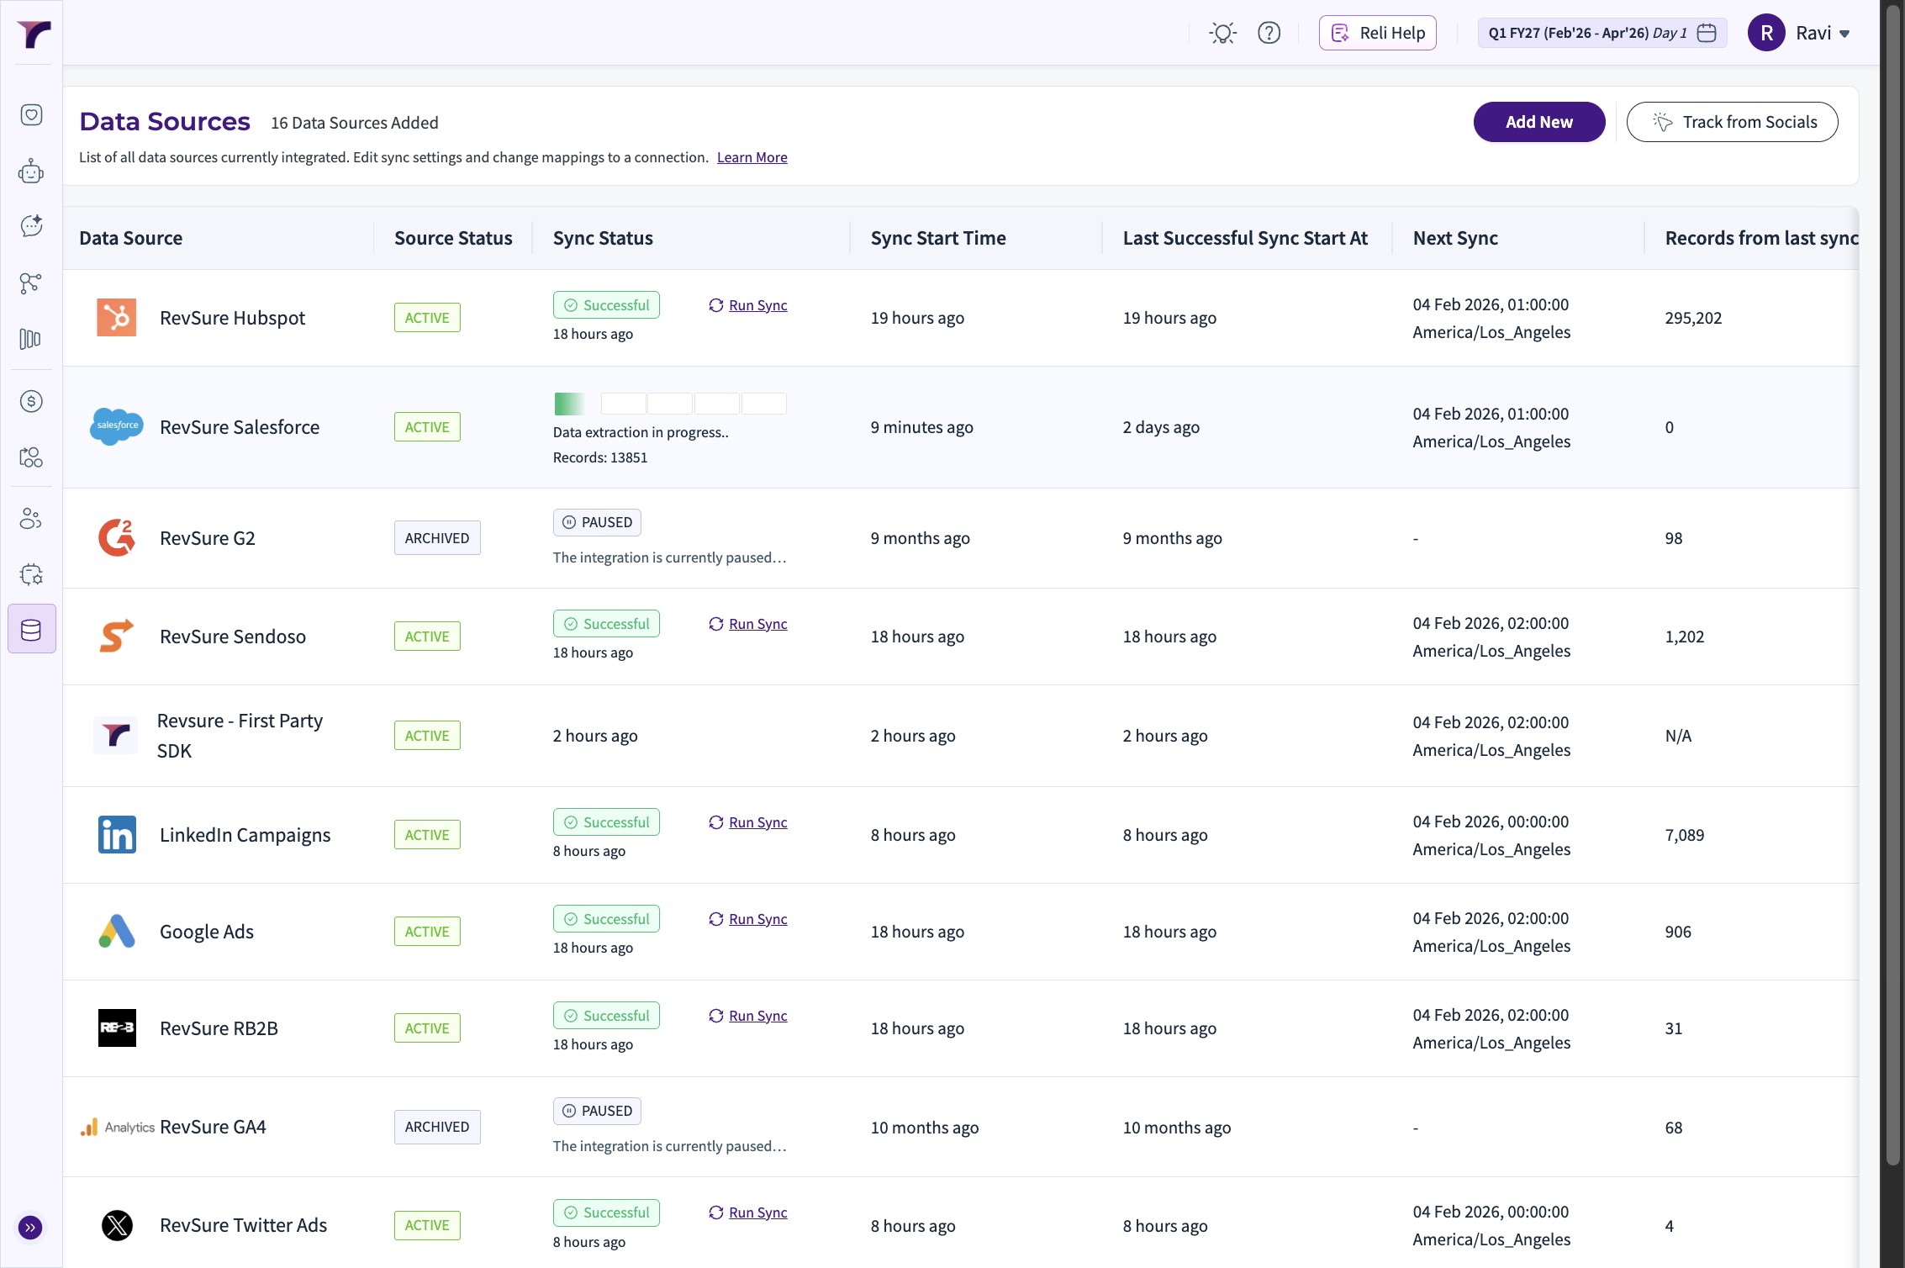Click the robot icon in sidebar
Screen dimensions: 1905x1268
[x=31, y=172]
